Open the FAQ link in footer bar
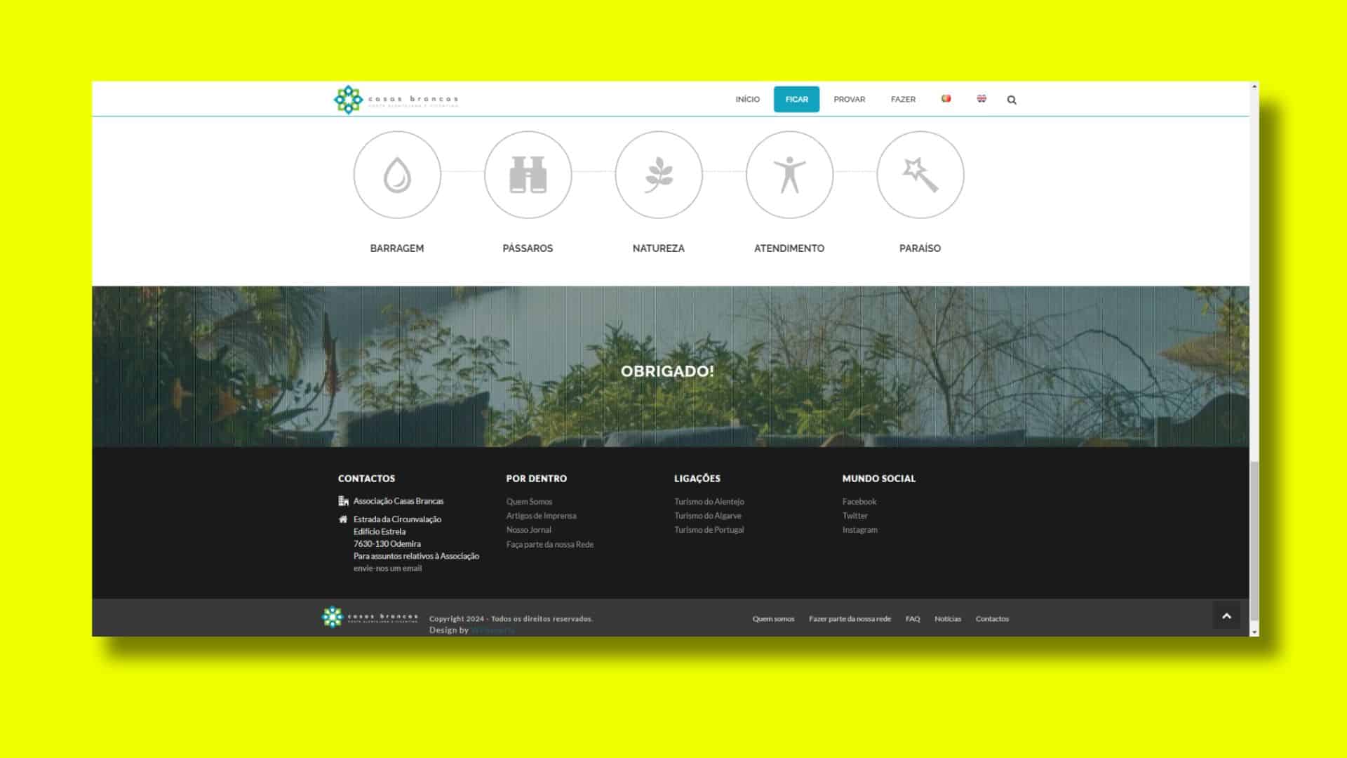Viewport: 1347px width, 758px height. point(912,619)
